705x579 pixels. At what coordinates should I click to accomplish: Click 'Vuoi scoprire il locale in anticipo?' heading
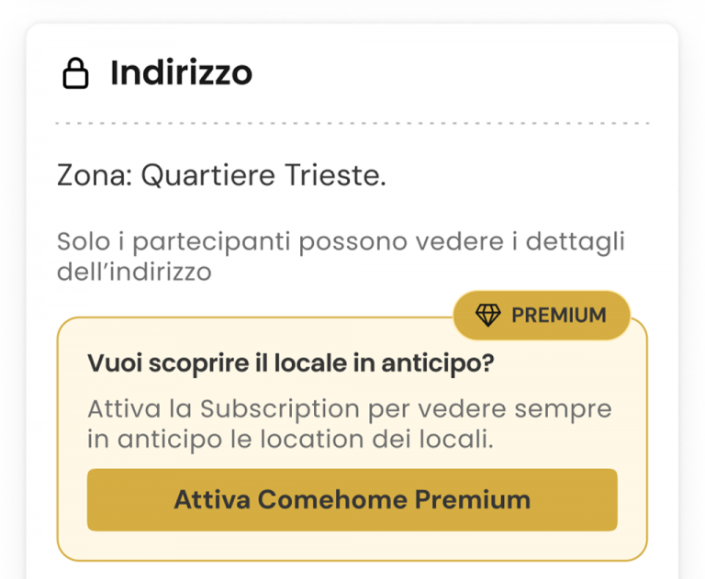pos(291,363)
